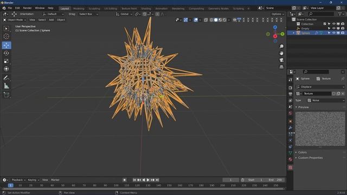Screen dimensions: 347x195
Task: Open the Physics properties tab
Action: [x=291, y=140]
